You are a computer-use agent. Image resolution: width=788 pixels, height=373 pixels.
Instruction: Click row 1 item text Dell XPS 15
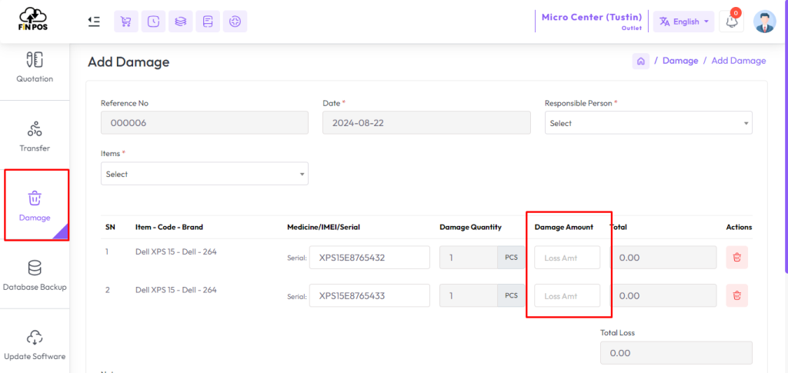pyautogui.click(x=176, y=252)
